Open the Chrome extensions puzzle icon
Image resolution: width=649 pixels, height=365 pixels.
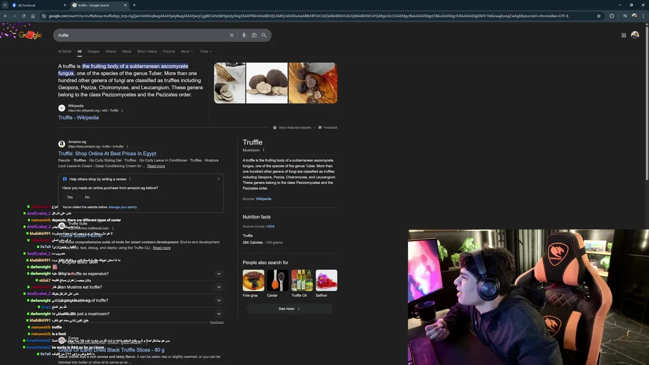611,16
